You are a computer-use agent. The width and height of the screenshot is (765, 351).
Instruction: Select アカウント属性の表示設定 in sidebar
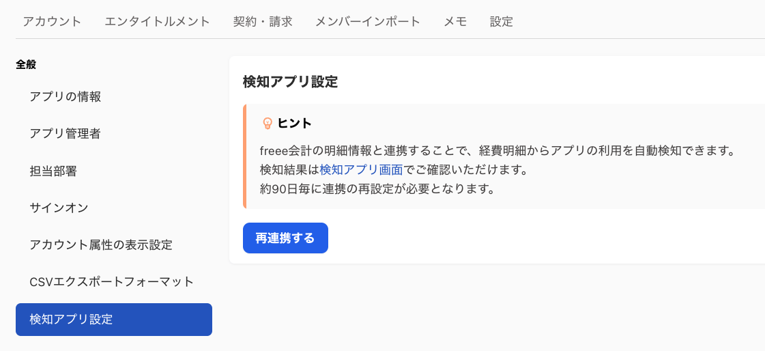pyautogui.click(x=101, y=244)
